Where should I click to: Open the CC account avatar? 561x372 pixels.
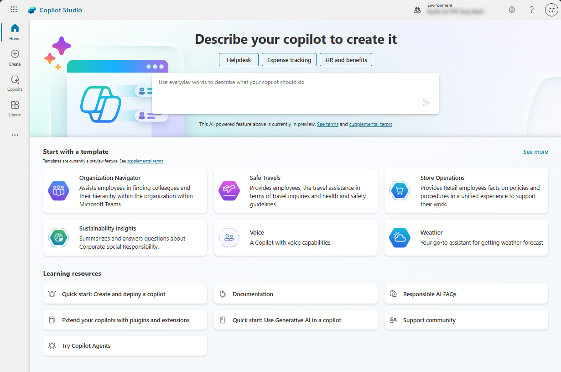click(551, 10)
